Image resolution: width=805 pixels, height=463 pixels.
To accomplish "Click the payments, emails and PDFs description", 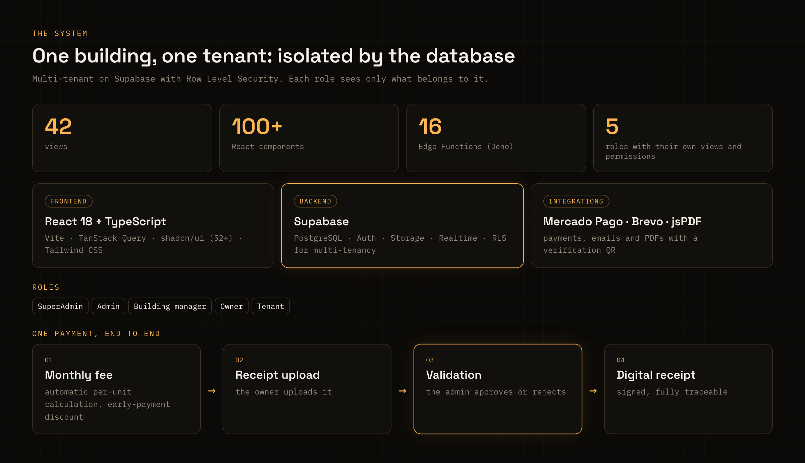I will pyautogui.click(x=621, y=244).
